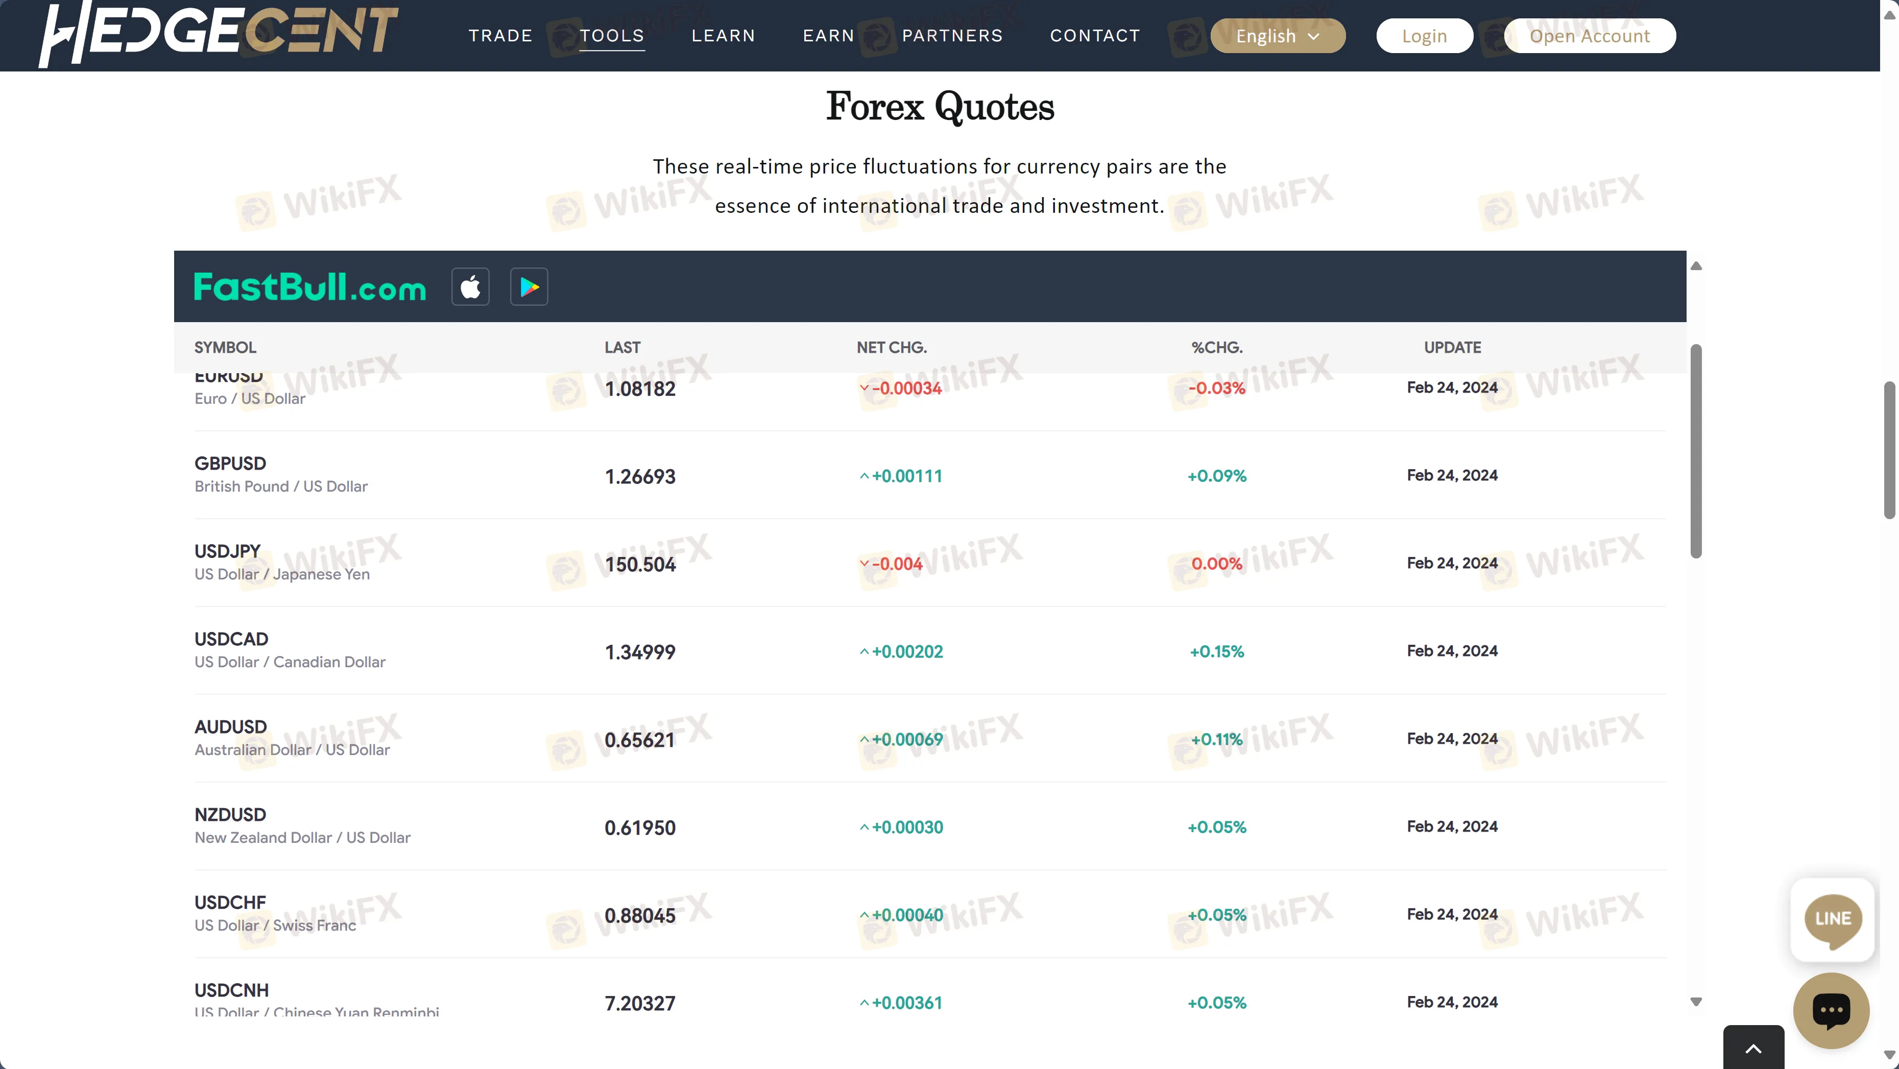Open the chat bubble widget

pyautogui.click(x=1832, y=1010)
